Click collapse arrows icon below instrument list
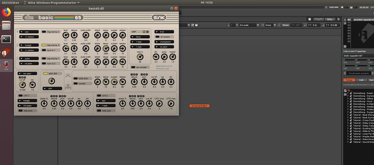 [345, 46]
